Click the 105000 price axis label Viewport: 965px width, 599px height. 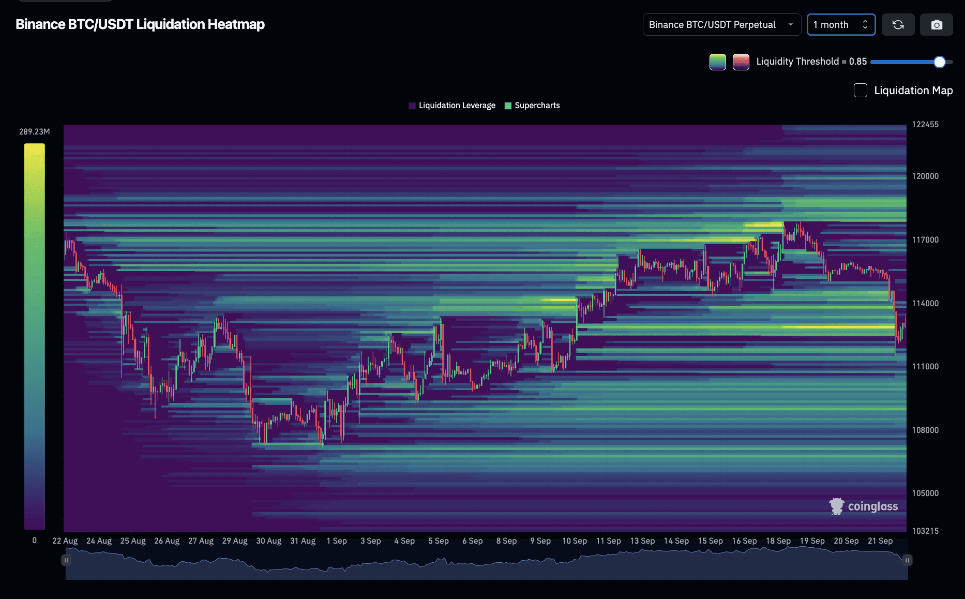pyautogui.click(x=925, y=493)
